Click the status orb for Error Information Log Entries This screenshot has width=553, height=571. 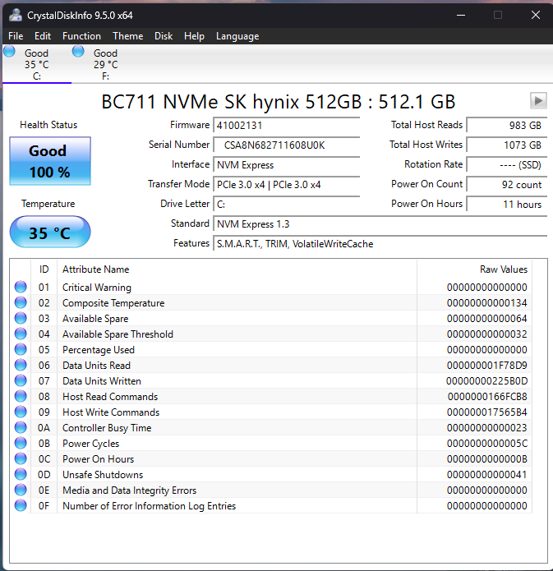pos(21,505)
